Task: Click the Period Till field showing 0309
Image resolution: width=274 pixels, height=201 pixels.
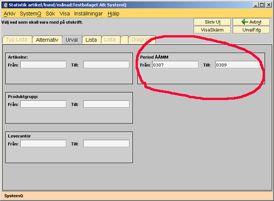Action: (238, 65)
